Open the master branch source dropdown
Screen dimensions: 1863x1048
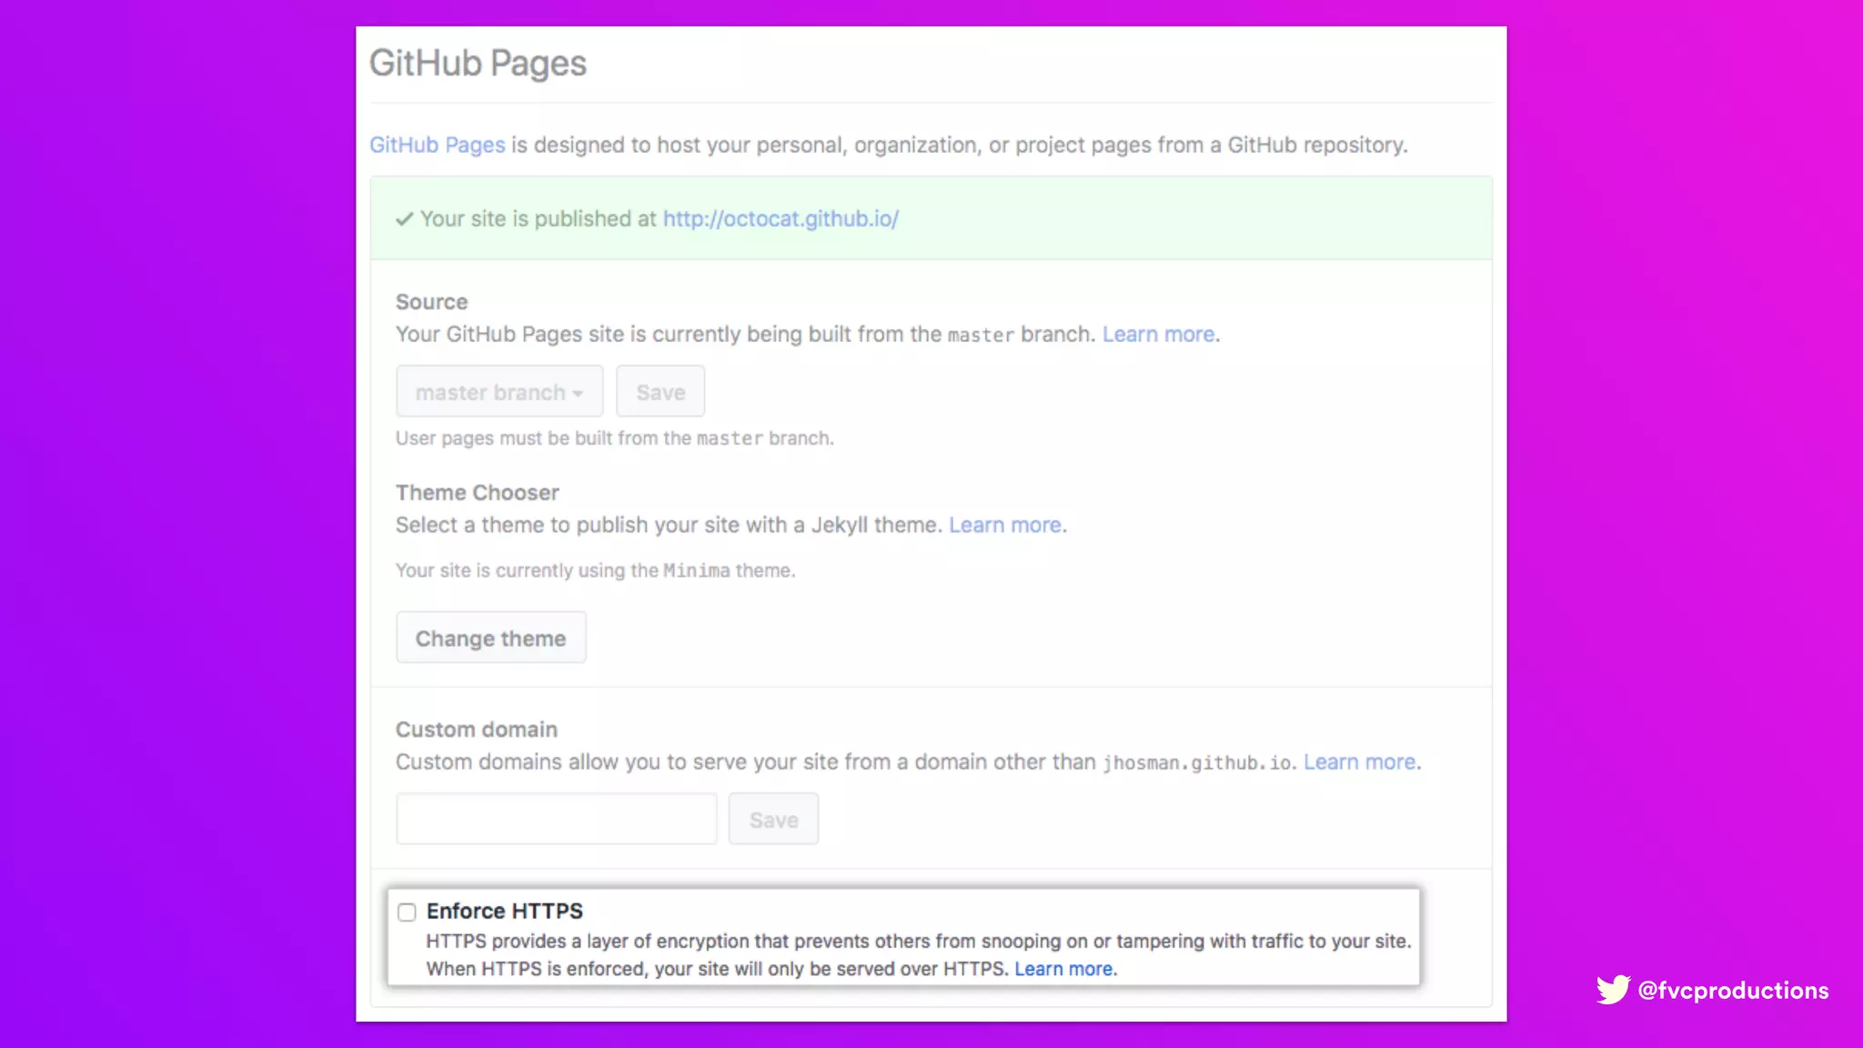pos(499,392)
